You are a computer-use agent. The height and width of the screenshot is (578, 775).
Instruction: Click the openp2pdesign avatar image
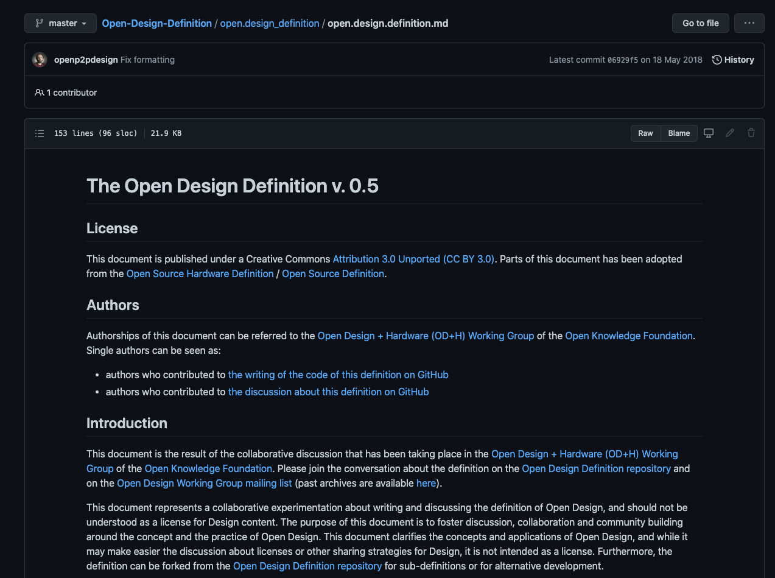tap(40, 60)
